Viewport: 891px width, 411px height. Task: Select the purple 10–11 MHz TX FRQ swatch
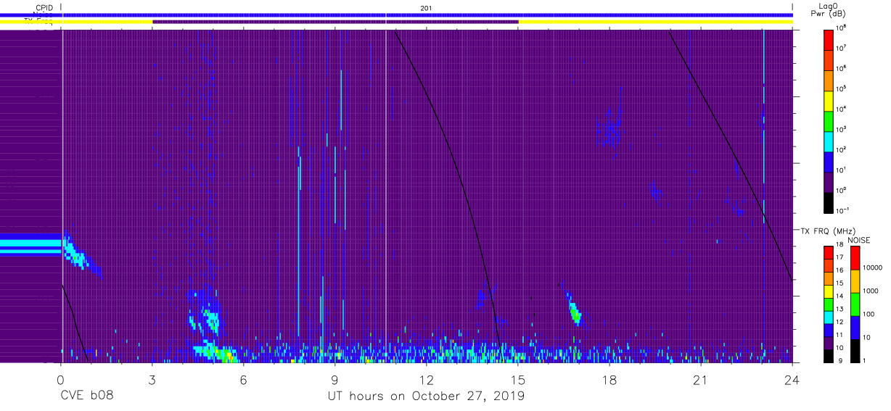pos(828,343)
